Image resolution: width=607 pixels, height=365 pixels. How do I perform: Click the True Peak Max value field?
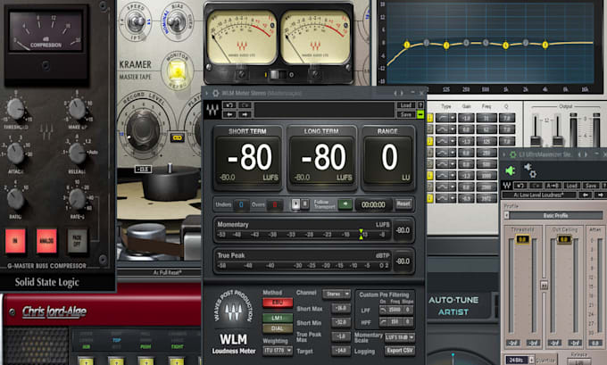[x=341, y=336]
